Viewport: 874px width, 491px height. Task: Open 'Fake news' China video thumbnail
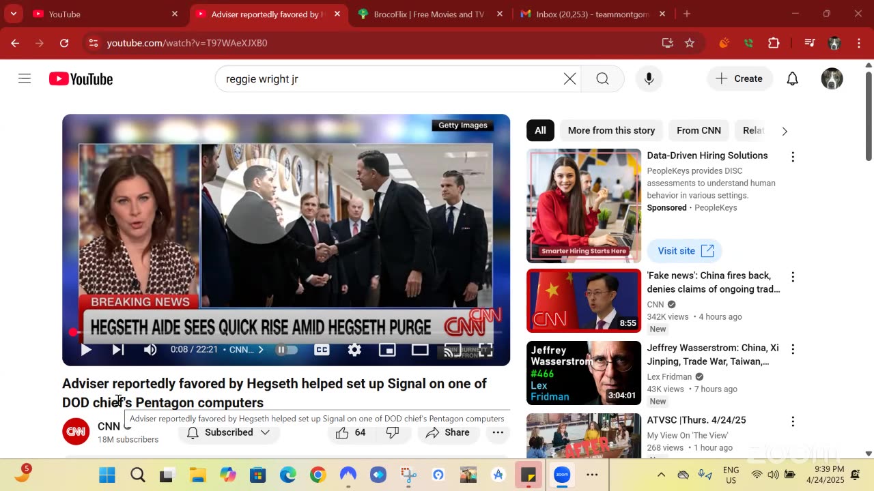tap(584, 301)
